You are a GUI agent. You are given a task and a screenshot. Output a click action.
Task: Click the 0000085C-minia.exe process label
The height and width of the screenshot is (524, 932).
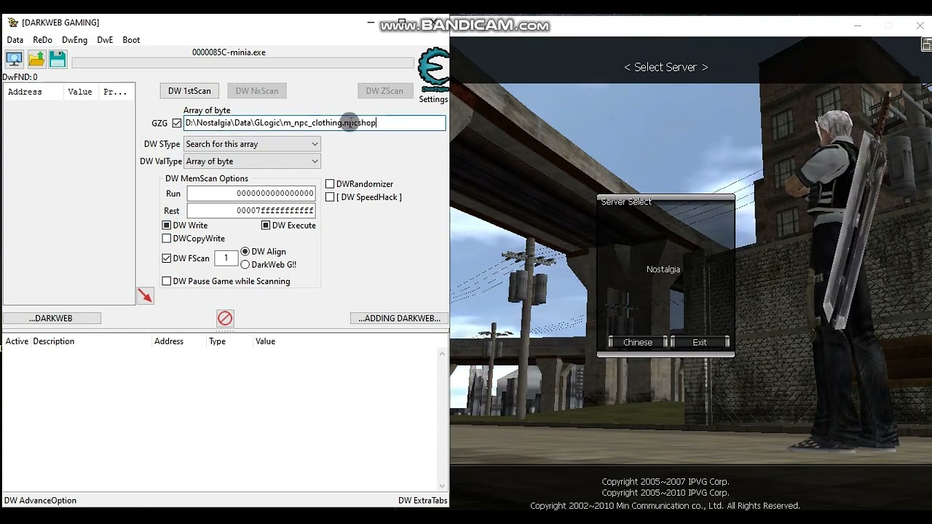pyautogui.click(x=229, y=52)
